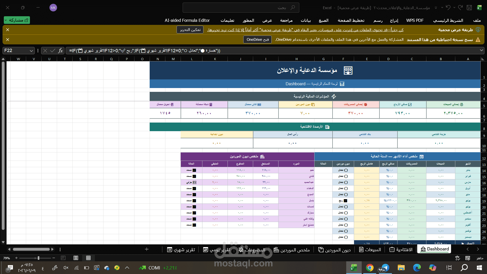Click the muted volume tray icon
Image resolution: width=487 pixels, height=274 pixels.
66,268
